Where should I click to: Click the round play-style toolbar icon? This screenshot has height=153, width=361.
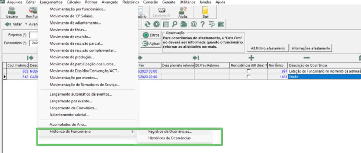[156, 24]
